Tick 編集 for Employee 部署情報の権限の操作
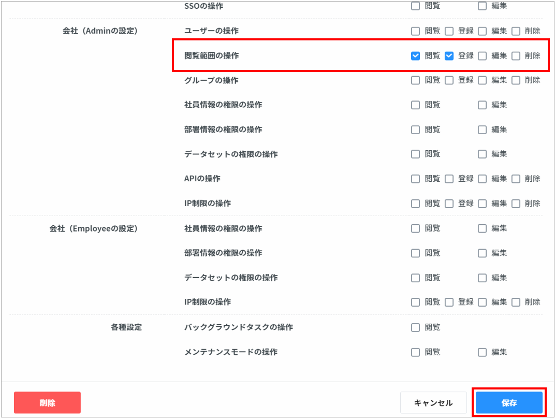Image resolution: width=555 pixels, height=419 pixels. coord(483,253)
